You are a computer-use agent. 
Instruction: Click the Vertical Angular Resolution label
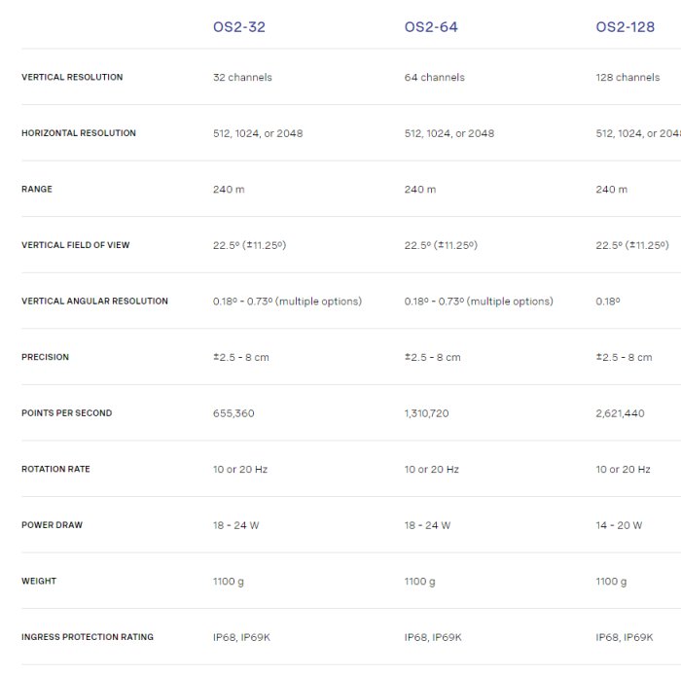point(94,302)
